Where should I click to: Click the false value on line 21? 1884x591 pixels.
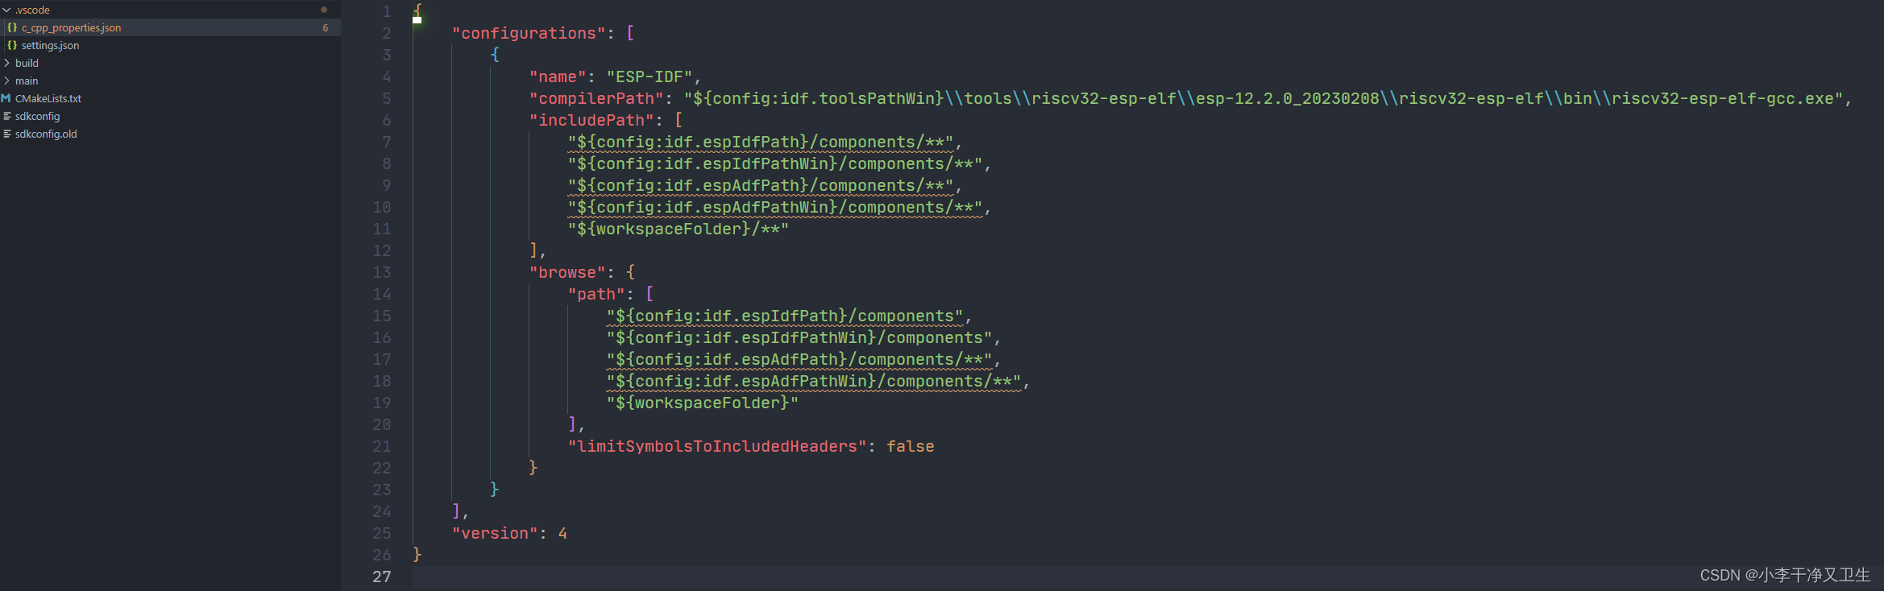[911, 446]
